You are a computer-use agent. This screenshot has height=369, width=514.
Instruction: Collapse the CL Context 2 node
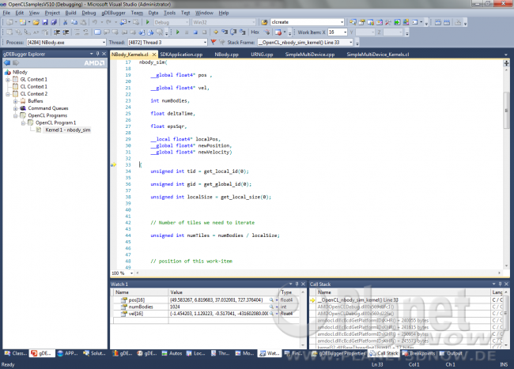(8, 94)
